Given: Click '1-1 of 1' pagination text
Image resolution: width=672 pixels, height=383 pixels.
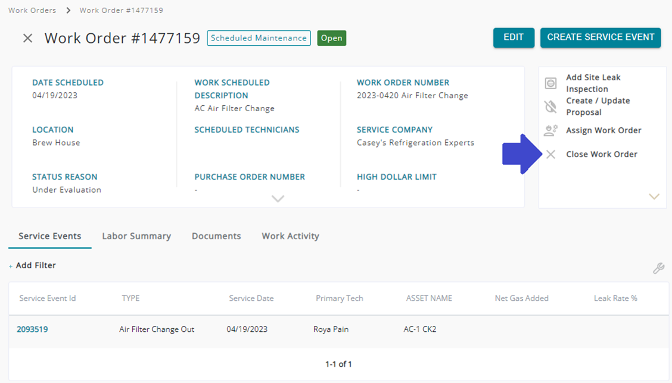Looking at the screenshot, I should [x=338, y=364].
